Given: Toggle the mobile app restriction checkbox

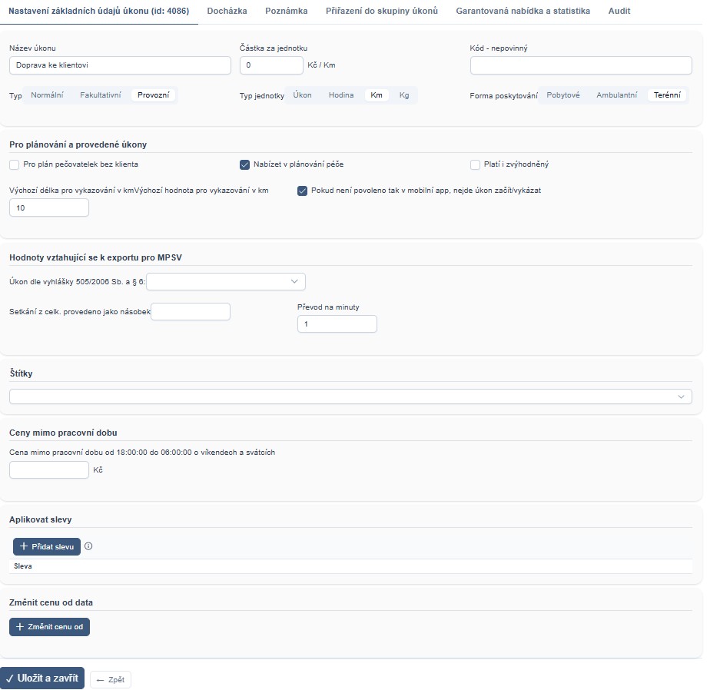Looking at the screenshot, I should (x=302, y=191).
